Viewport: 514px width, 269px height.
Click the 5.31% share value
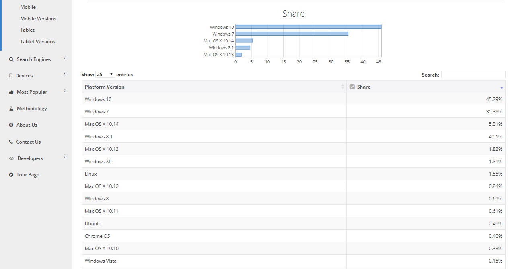tap(495, 124)
